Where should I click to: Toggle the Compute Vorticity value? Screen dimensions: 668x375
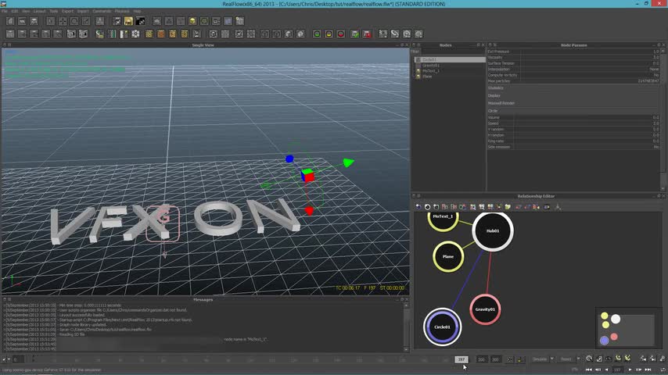(655, 75)
